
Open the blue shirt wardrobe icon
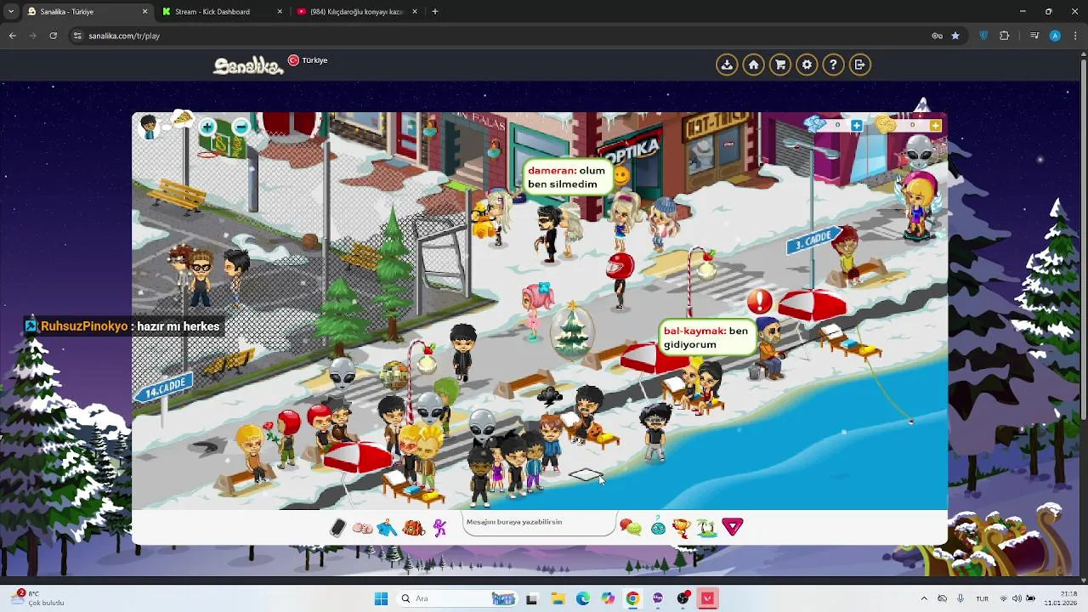coord(387,528)
